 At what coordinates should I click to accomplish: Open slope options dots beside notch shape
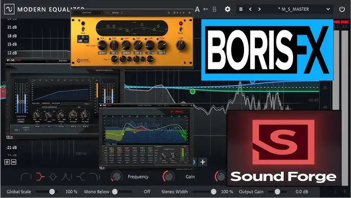click(x=72, y=177)
